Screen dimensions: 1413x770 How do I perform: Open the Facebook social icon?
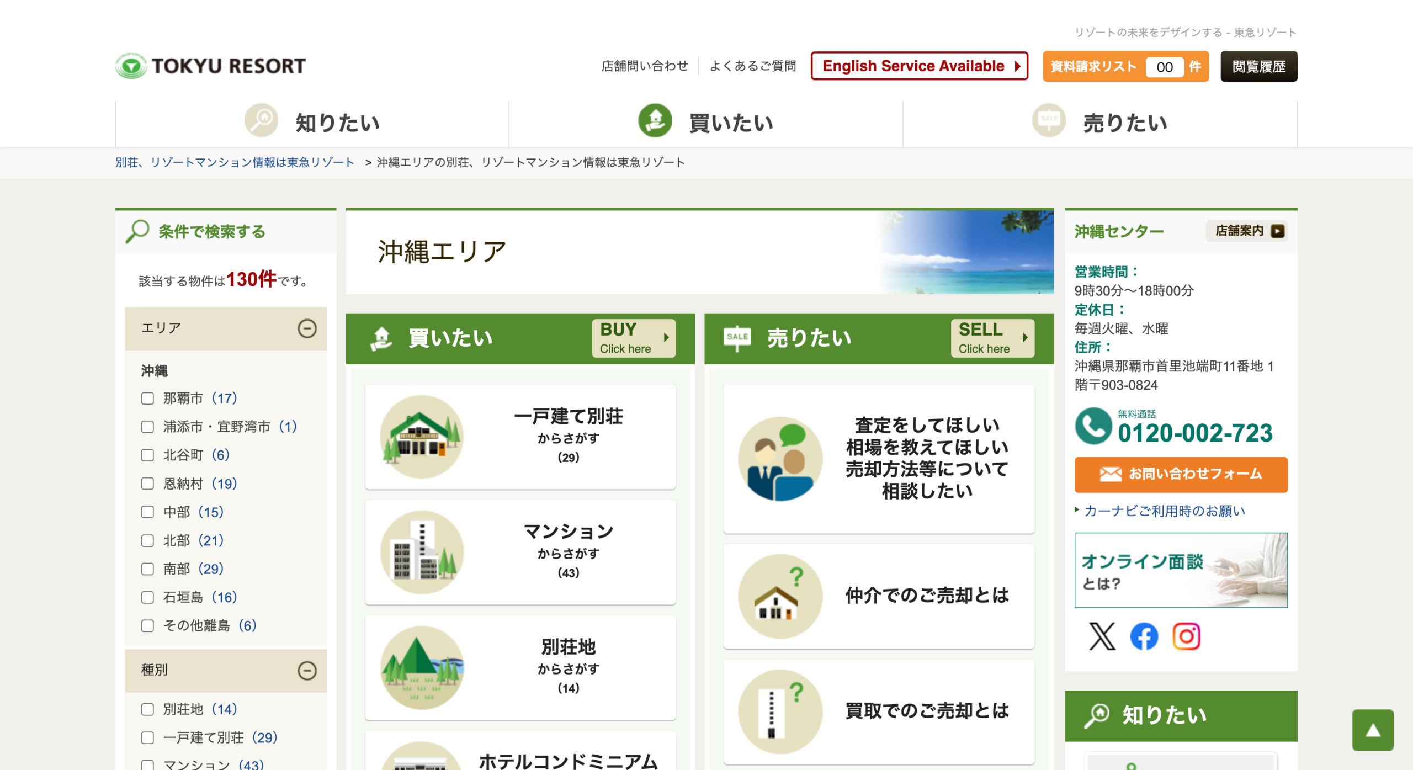[1144, 636]
